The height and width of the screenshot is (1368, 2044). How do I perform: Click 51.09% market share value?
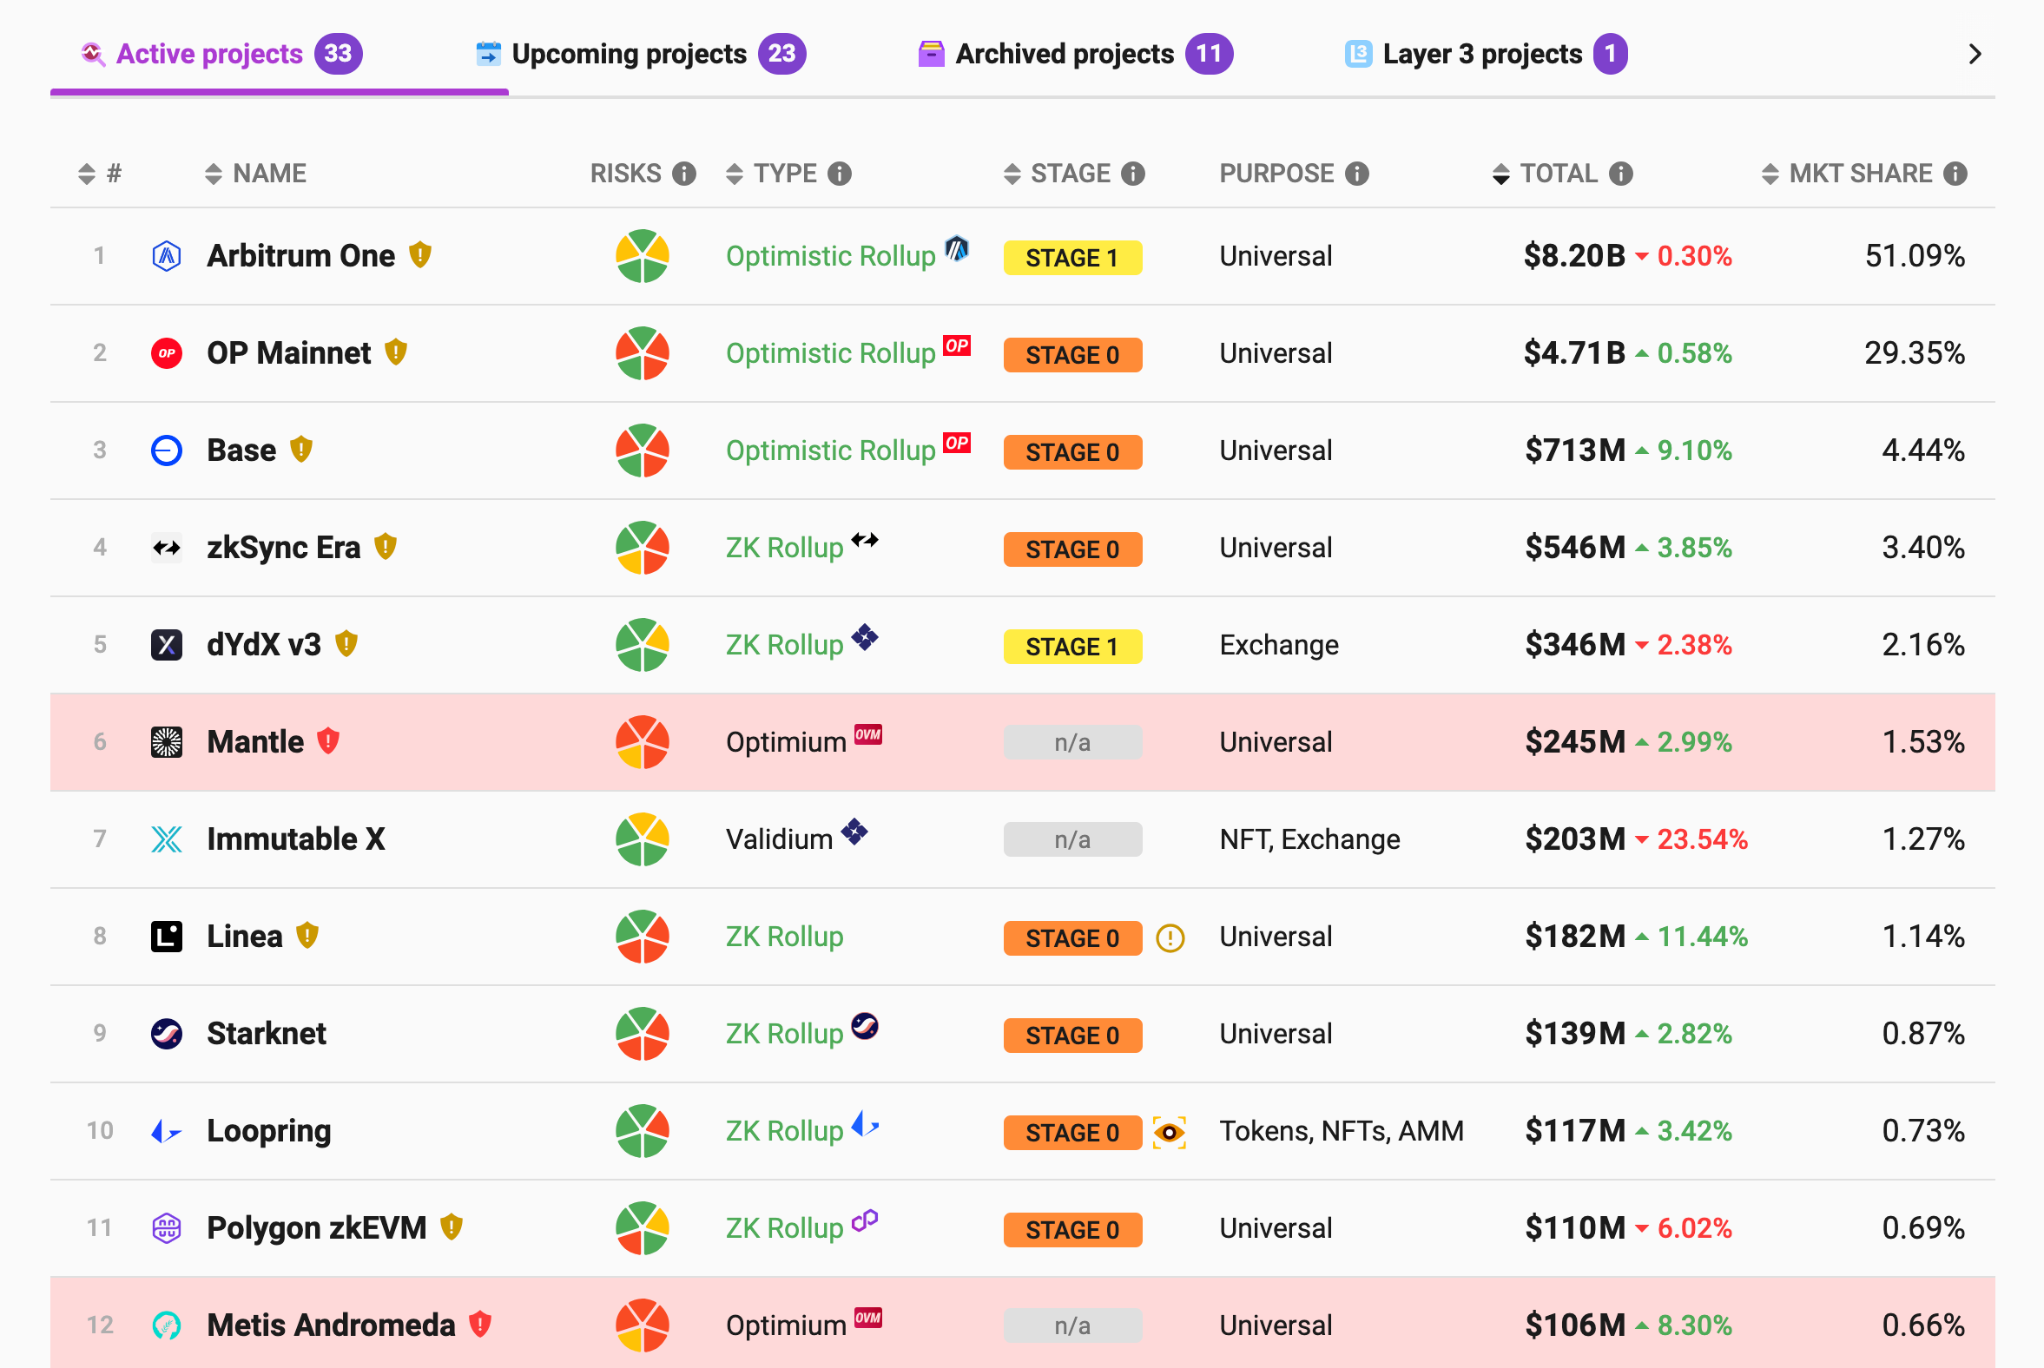pos(1915,255)
